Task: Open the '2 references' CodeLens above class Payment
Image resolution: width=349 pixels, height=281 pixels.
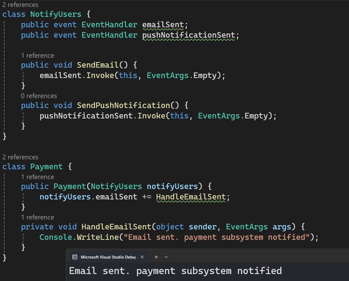Action: [x=20, y=157]
